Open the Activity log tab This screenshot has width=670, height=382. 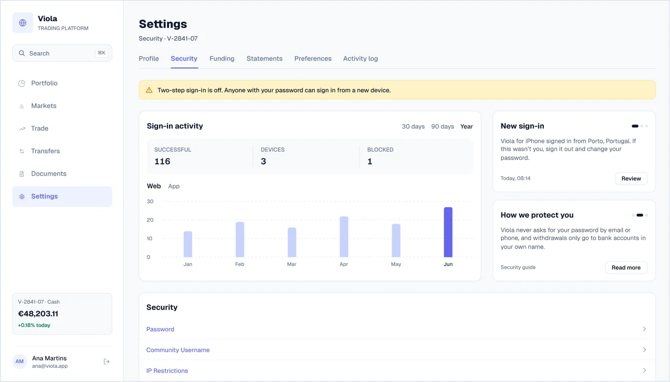tap(361, 59)
